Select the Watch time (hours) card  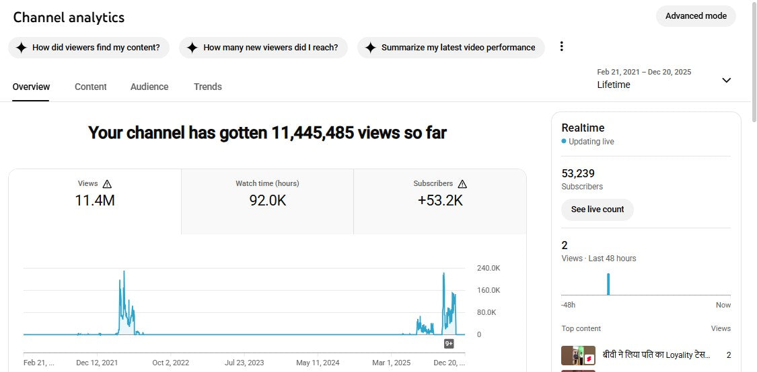click(267, 201)
